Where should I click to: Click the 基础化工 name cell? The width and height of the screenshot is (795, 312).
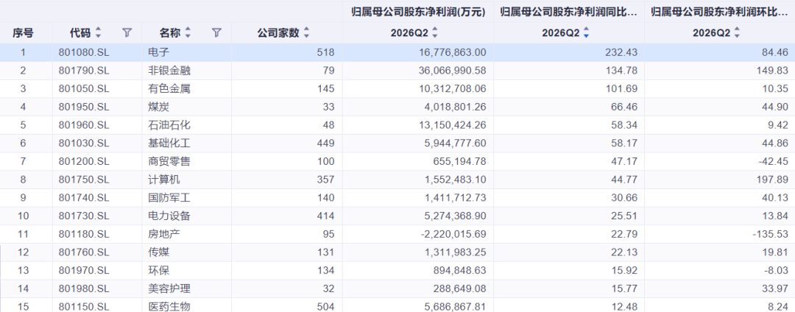pyautogui.click(x=169, y=143)
